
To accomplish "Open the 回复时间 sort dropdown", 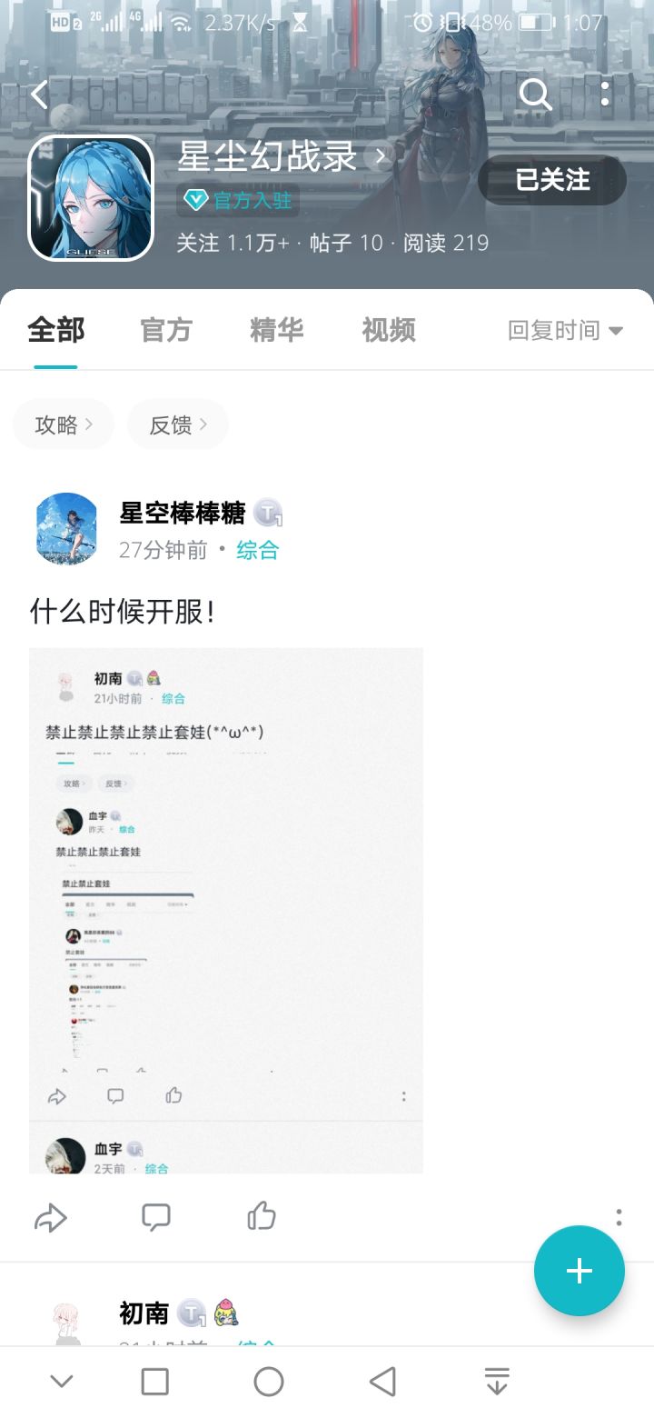I will 565,331.
